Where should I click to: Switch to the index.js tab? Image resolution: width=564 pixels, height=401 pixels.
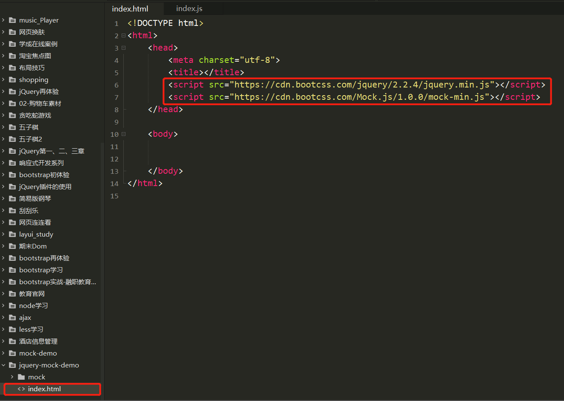[x=189, y=8]
